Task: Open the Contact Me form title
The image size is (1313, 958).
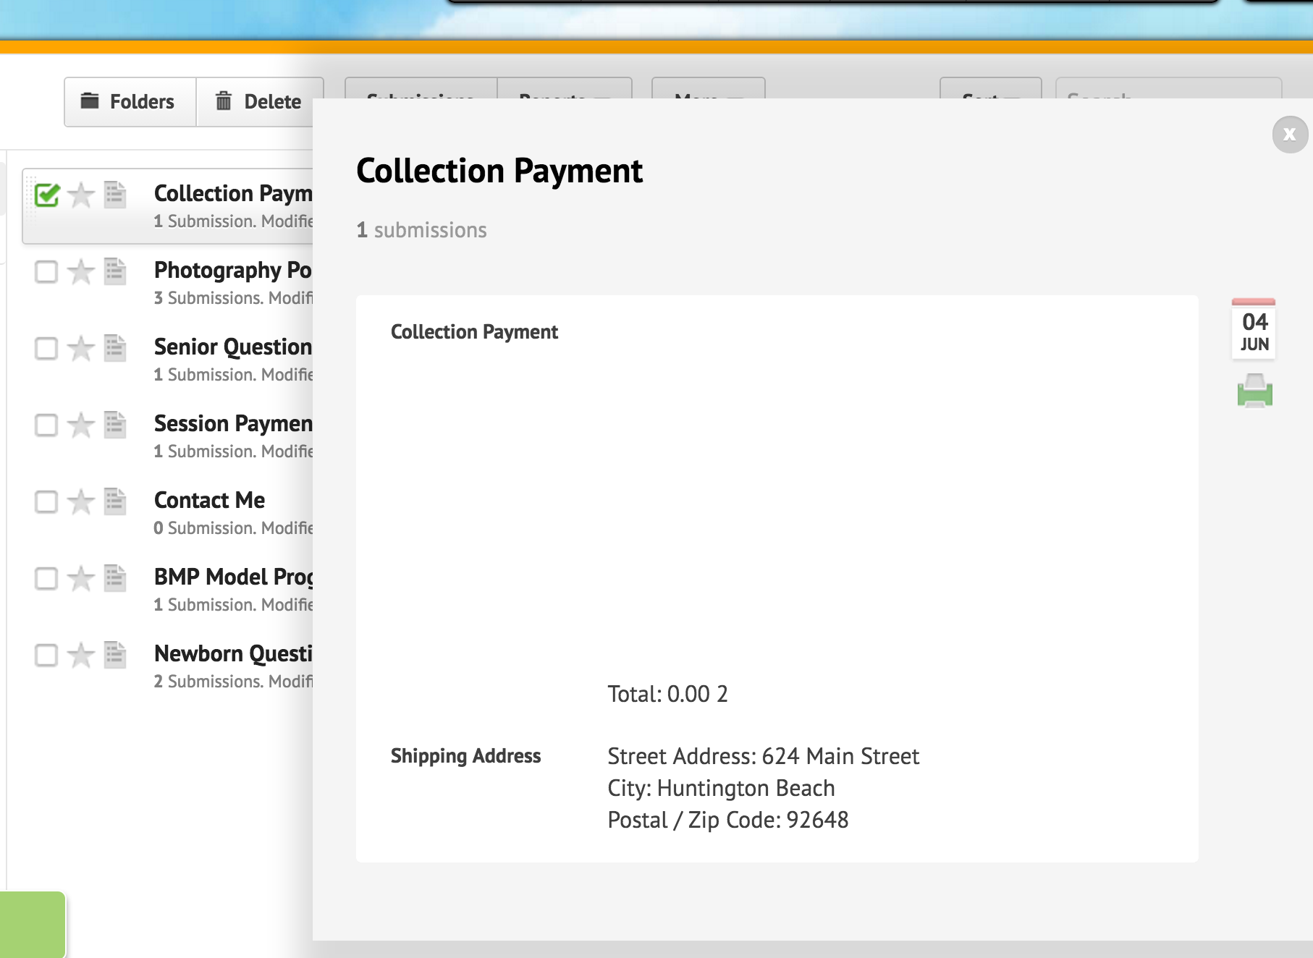Action: (x=209, y=500)
